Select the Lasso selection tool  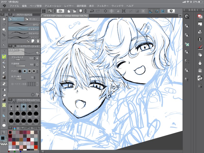pyautogui.click(x=4, y=40)
